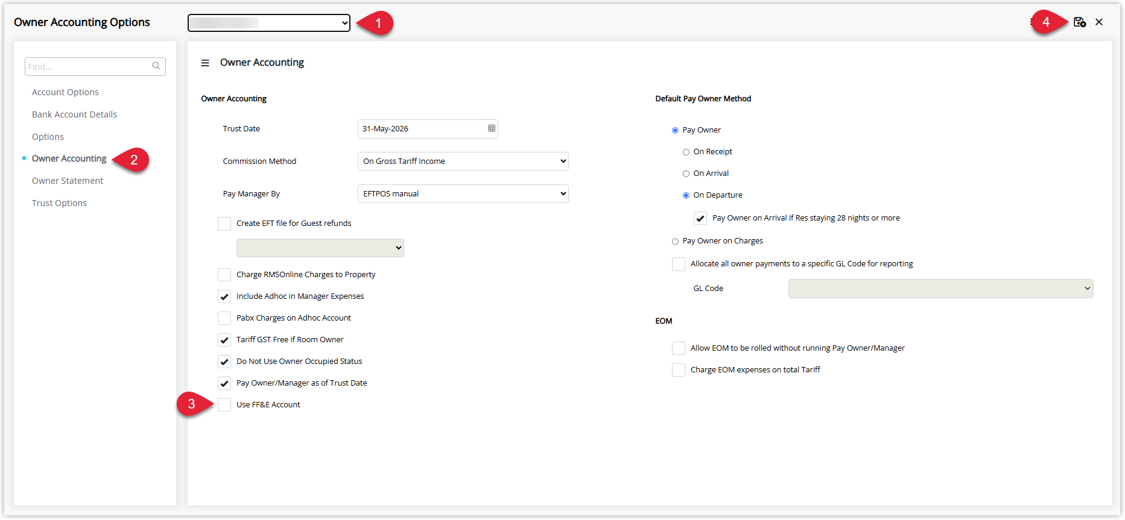This screenshot has height=520, width=1125.
Task: Open the dropdown under Create EFT file
Action: pyautogui.click(x=320, y=248)
